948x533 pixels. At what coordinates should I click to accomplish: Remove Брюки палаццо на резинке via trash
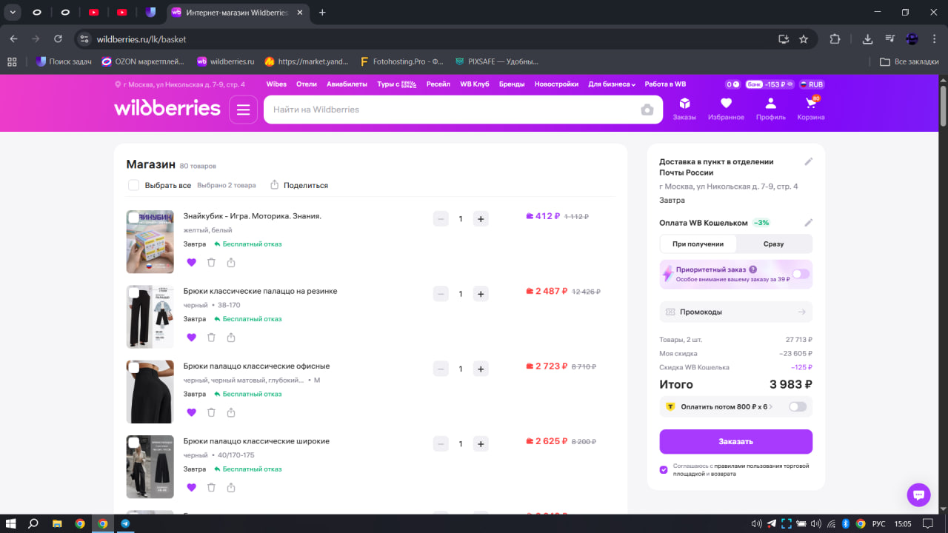(211, 338)
